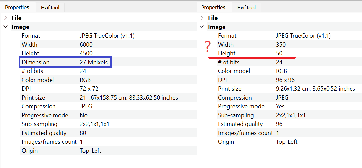Click the Dimension 27 Mpixels row
Image resolution: width=362 pixels, height=168 pixels.
pyautogui.click(x=65, y=62)
